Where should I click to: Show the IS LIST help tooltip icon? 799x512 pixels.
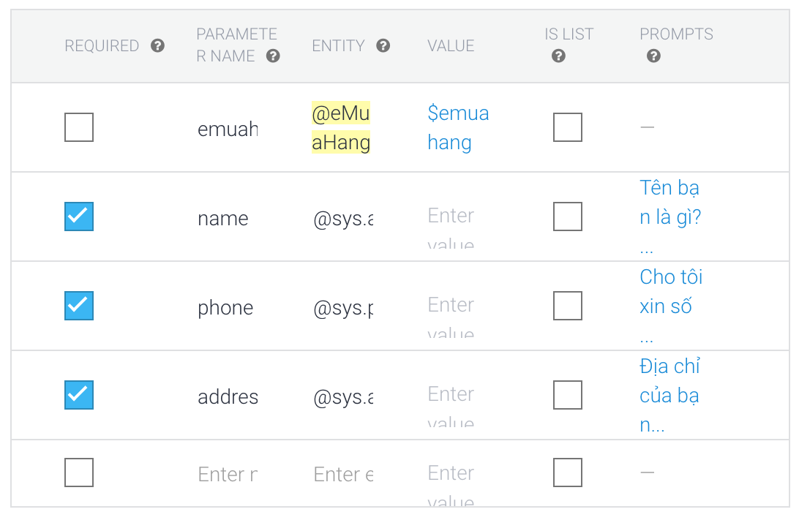click(x=558, y=56)
